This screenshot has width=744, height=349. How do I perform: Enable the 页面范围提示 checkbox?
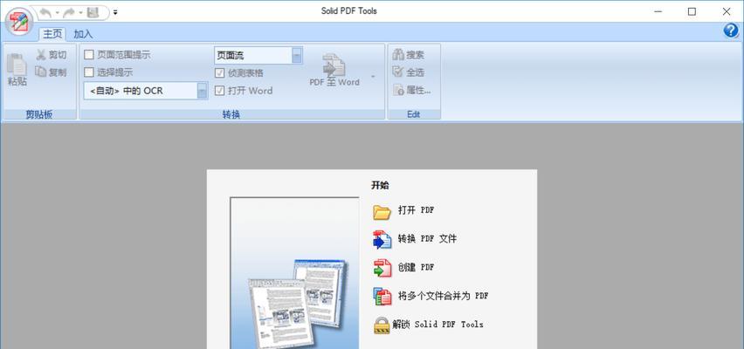tap(89, 55)
